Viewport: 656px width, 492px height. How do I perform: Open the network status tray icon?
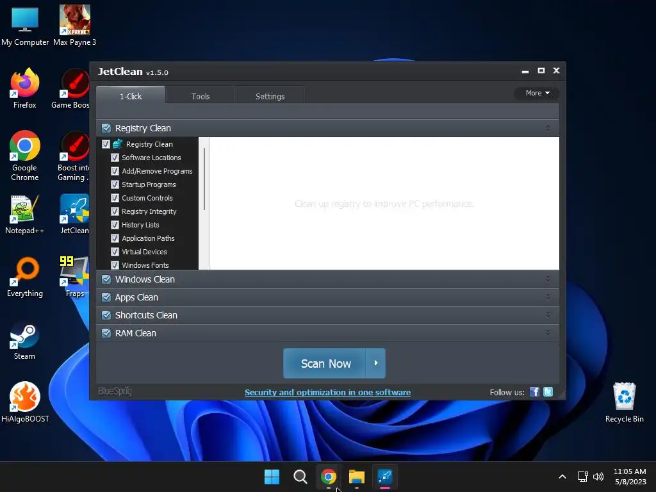tap(582, 476)
